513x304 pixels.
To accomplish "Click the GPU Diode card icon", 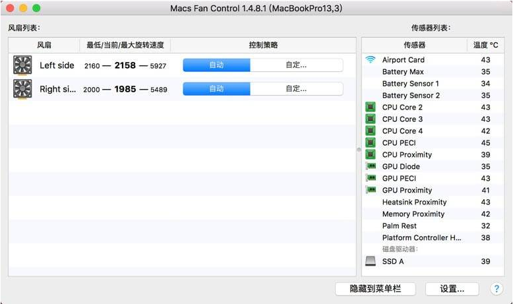I will pos(371,166).
